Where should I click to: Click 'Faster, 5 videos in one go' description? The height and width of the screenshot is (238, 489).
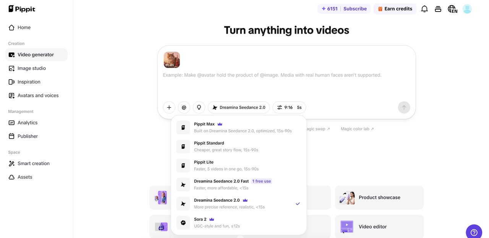coord(226,169)
